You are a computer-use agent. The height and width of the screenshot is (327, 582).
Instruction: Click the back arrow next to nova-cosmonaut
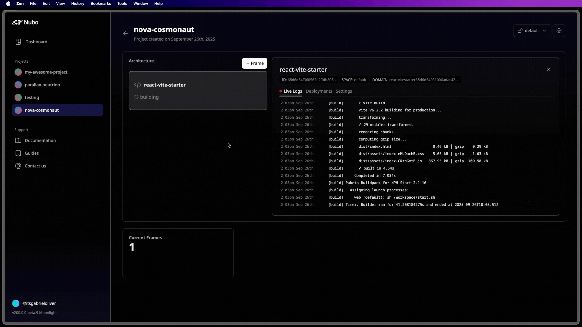pos(126,33)
